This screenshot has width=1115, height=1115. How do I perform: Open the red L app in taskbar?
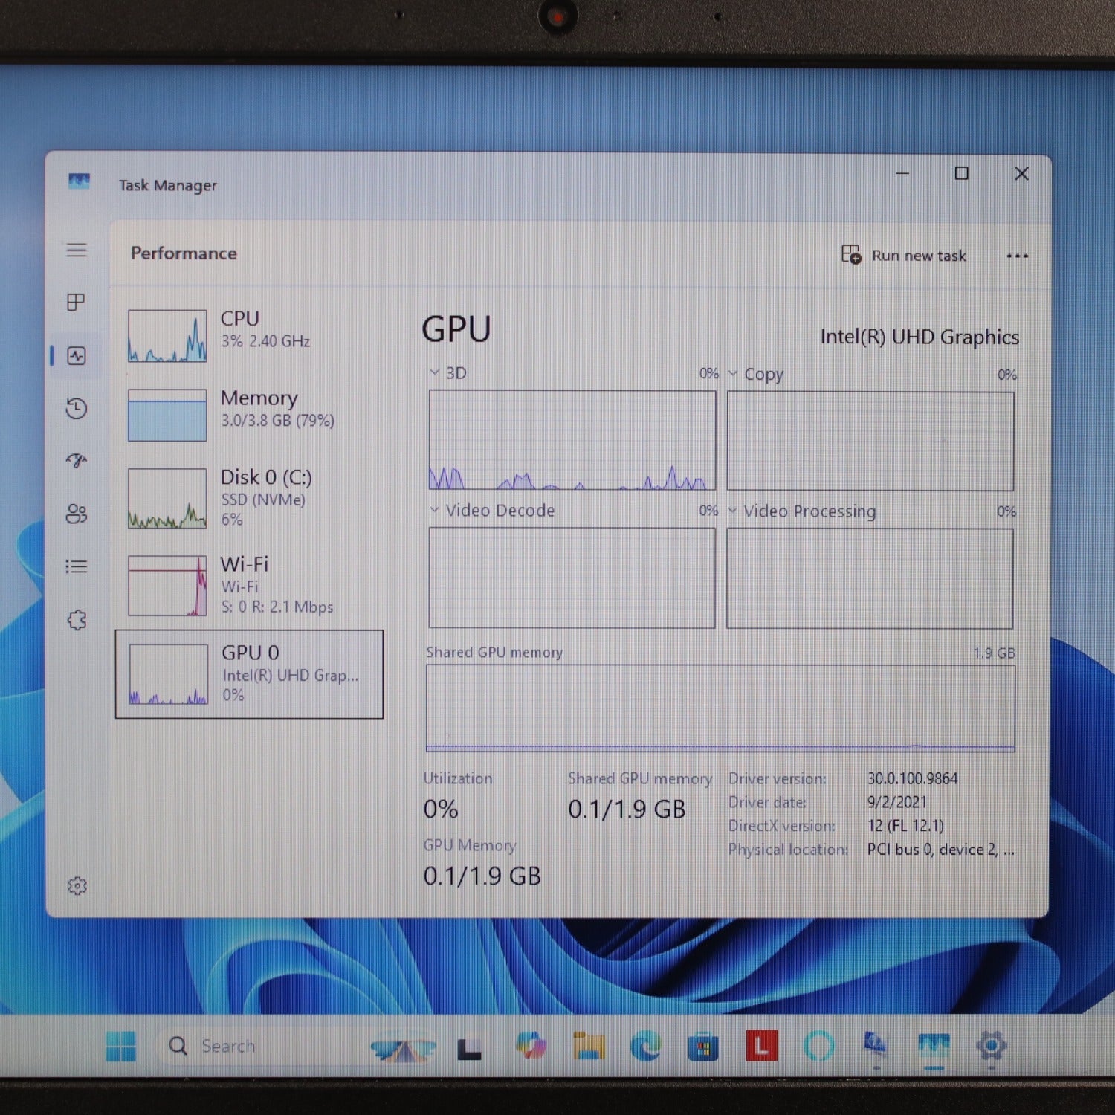click(x=761, y=1046)
